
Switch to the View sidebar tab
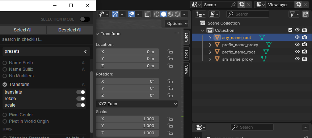click(186, 69)
